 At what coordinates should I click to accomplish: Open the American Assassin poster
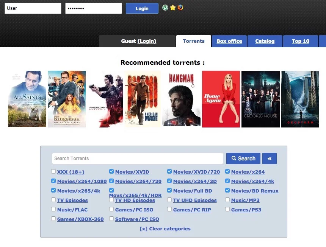coord(105,99)
